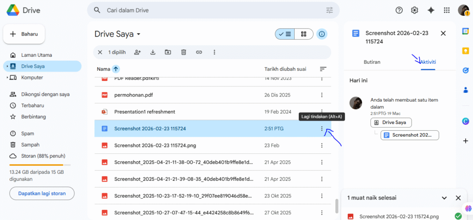
Task: Copy link using the link icon
Action: (x=199, y=52)
